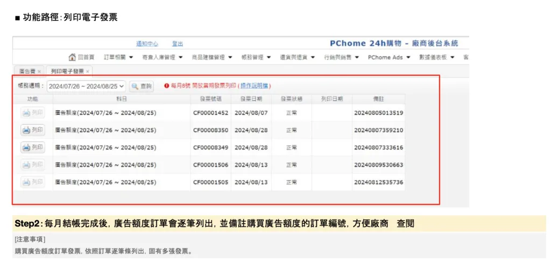
Task: Click the 查詢 search magnifier button
Action: pyautogui.click(x=142, y=86)
